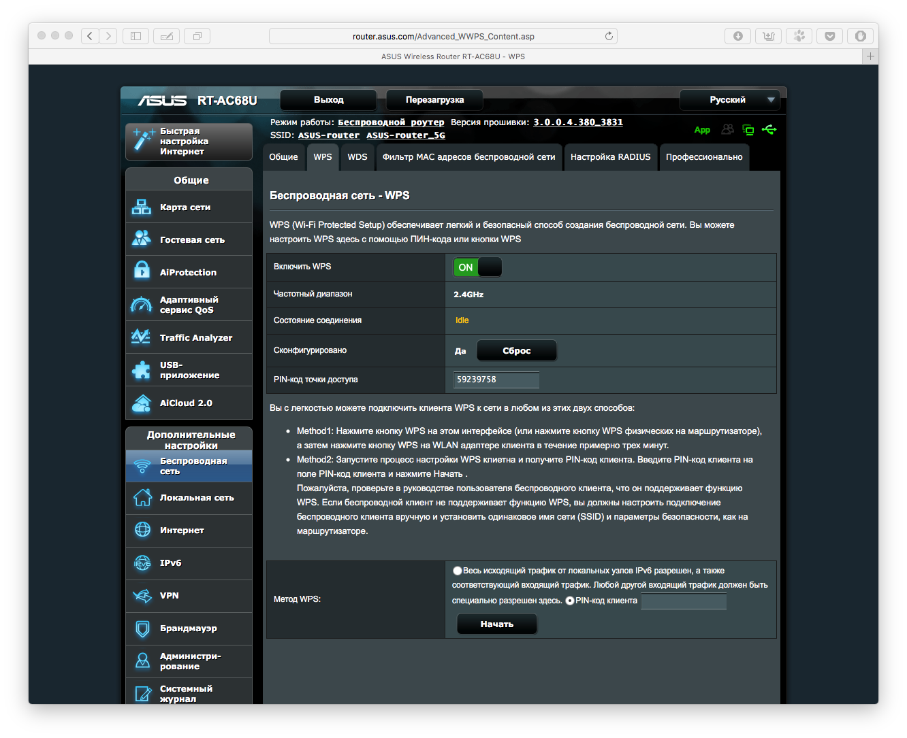Open the AiCloud 2.0 cloud icon
The width and height of the screenshot is (907, 738).
[142, 403]
